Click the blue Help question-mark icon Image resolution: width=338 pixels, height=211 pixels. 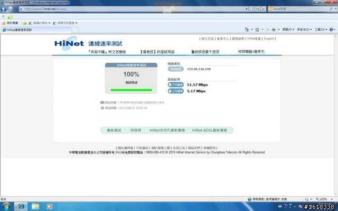pyautogui.click(x=331, y=30)
